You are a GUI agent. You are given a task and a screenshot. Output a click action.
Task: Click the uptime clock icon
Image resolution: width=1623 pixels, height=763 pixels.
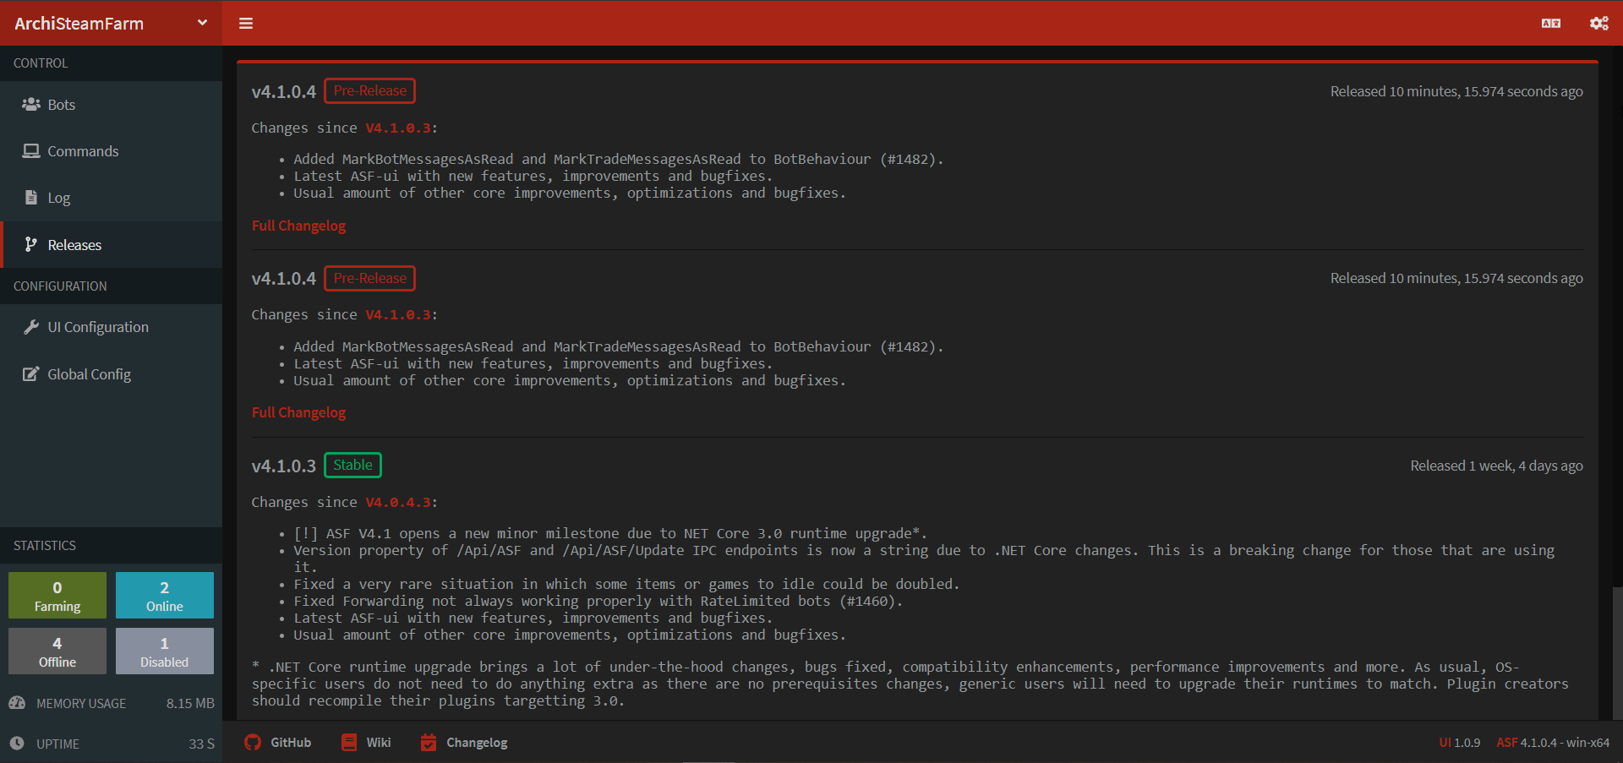pyautogui.click(x=17, y=744)
